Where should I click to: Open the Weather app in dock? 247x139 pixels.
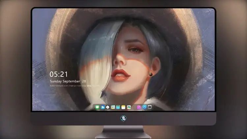pos(103,107)
